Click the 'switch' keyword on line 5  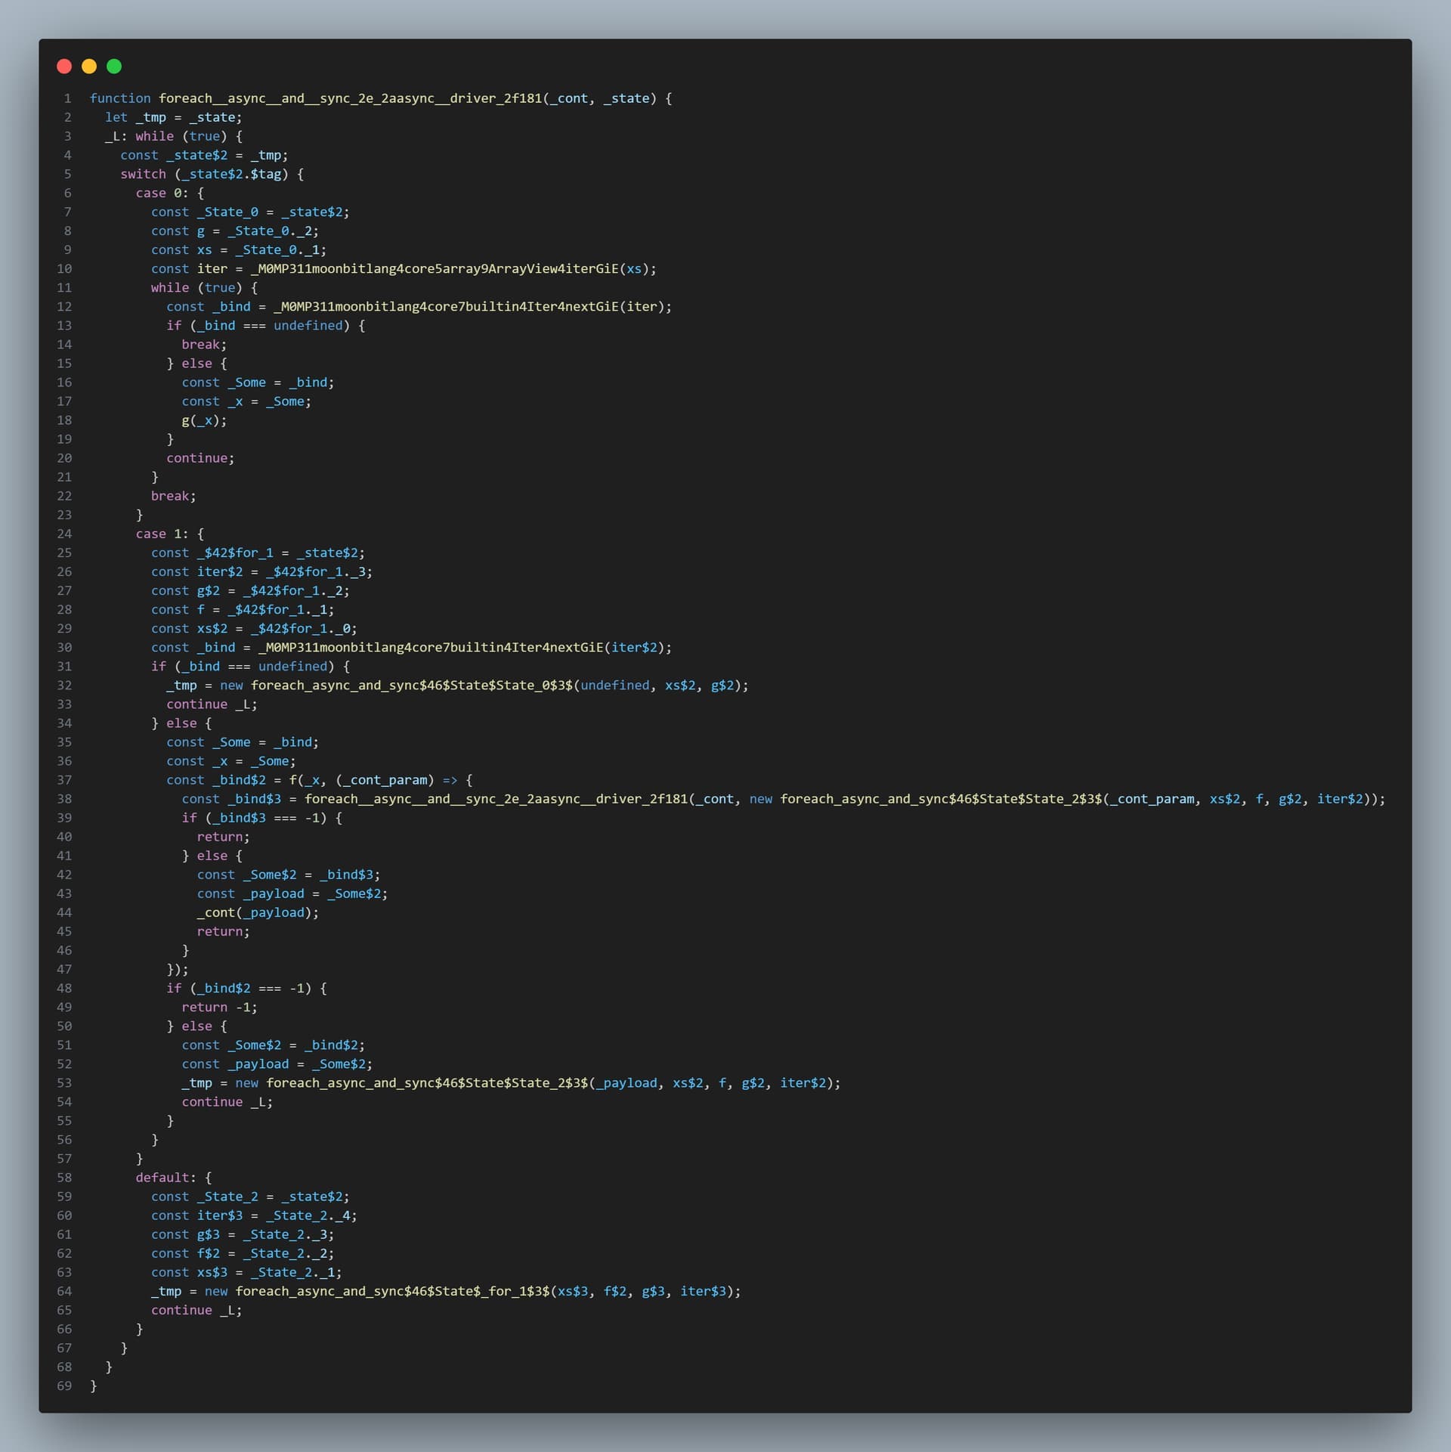(143, 174)
